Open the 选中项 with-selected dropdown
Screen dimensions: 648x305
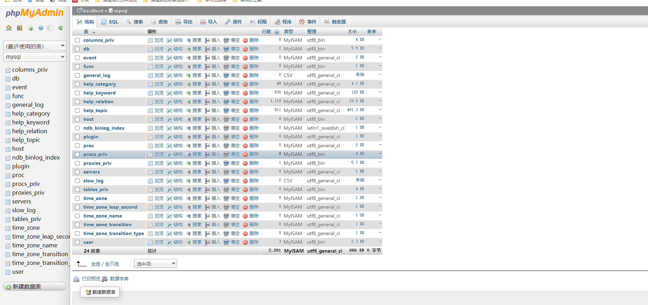coord(156,264)
